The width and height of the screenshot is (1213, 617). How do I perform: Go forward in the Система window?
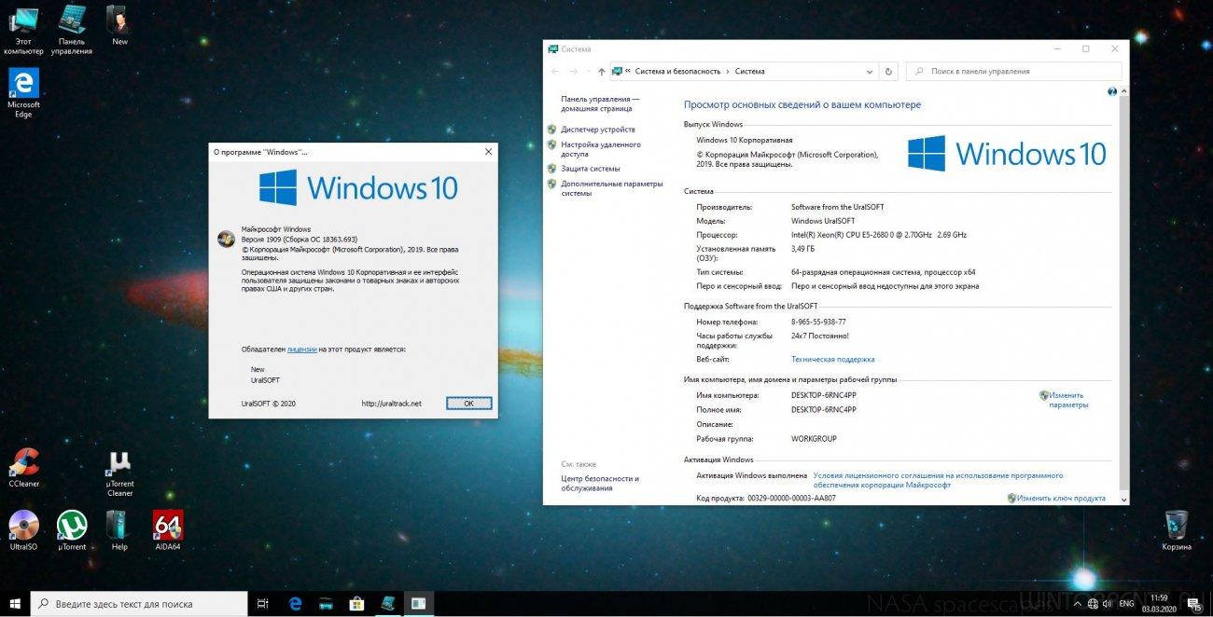576,71
